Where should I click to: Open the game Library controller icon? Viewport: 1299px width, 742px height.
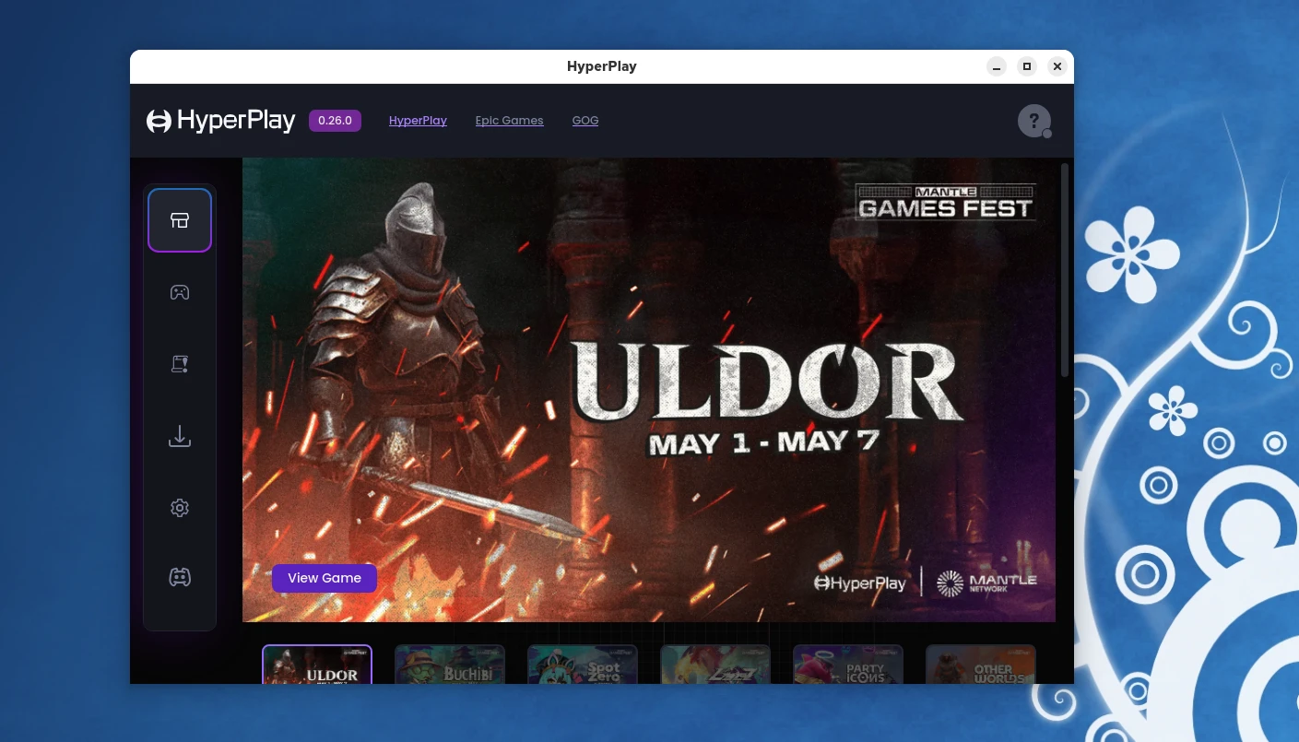180,292
